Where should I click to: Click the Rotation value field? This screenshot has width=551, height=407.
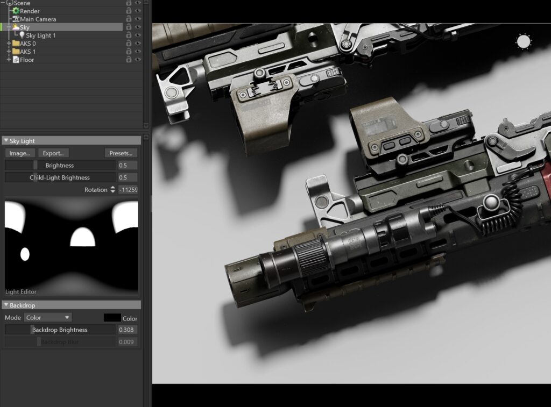[x=128, y=190]
